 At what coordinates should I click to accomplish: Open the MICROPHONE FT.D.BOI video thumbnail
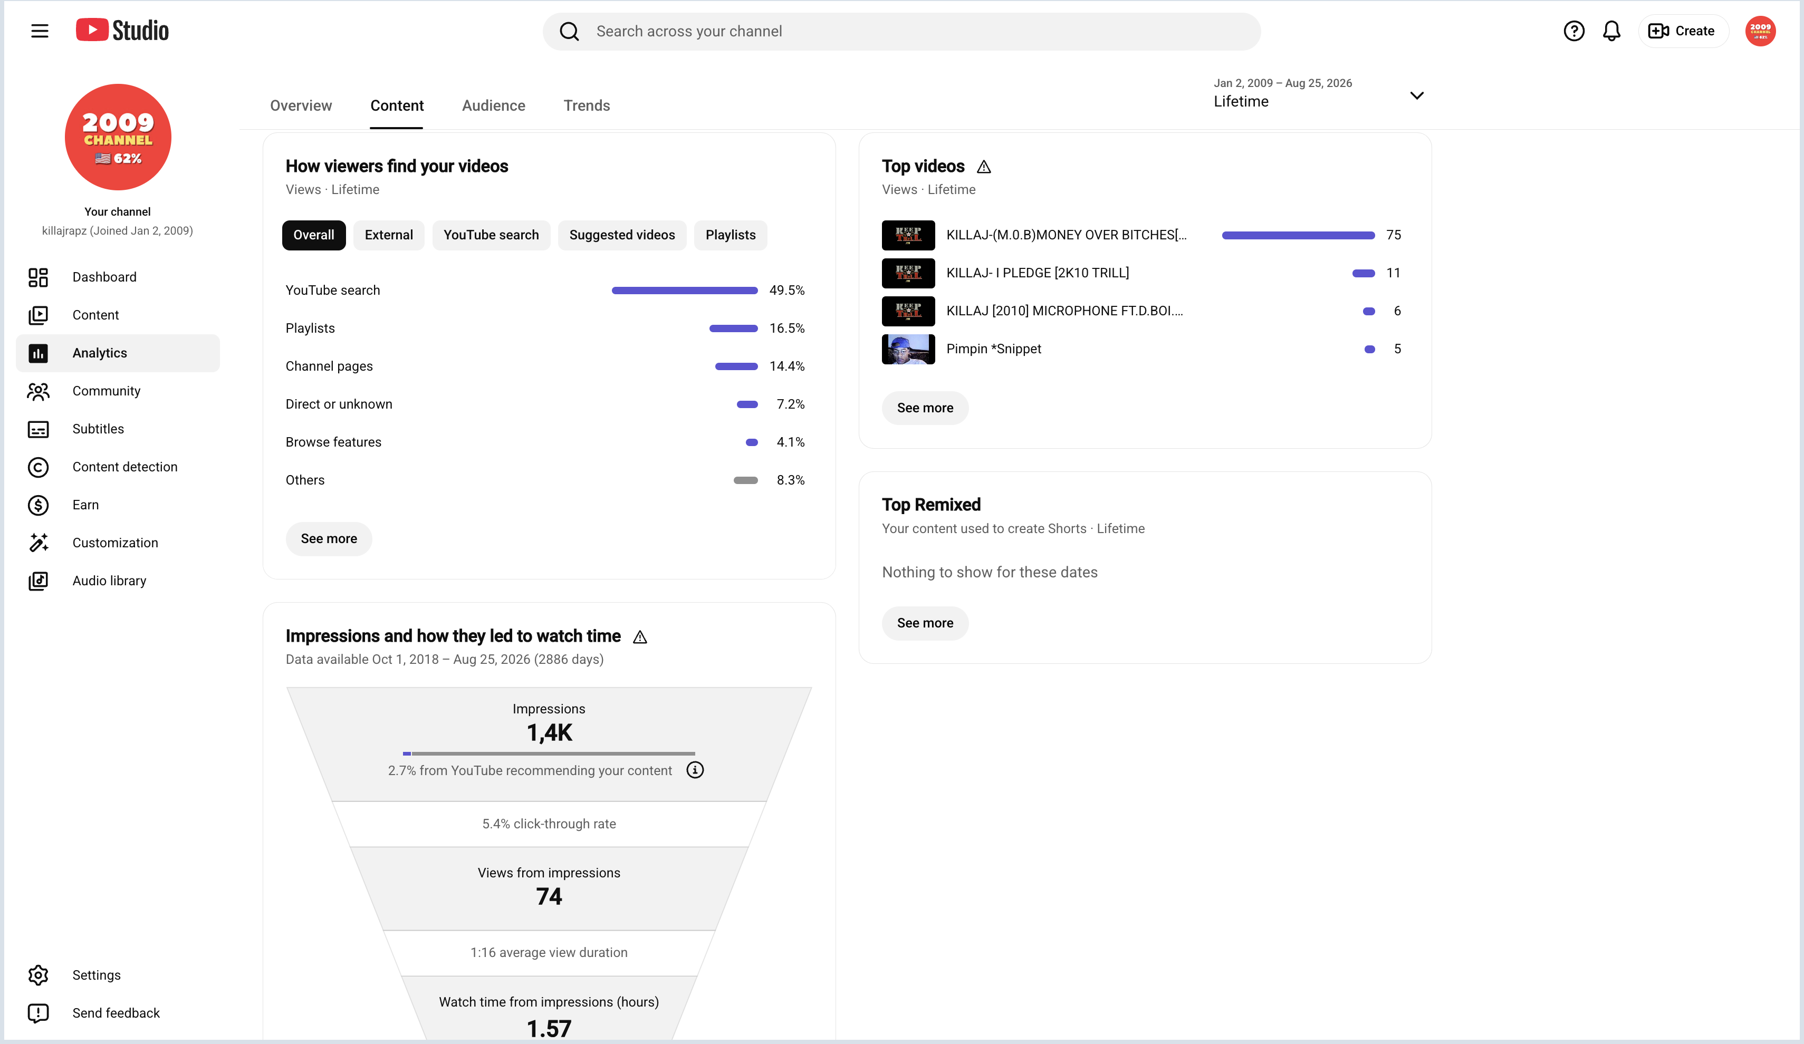908,311
